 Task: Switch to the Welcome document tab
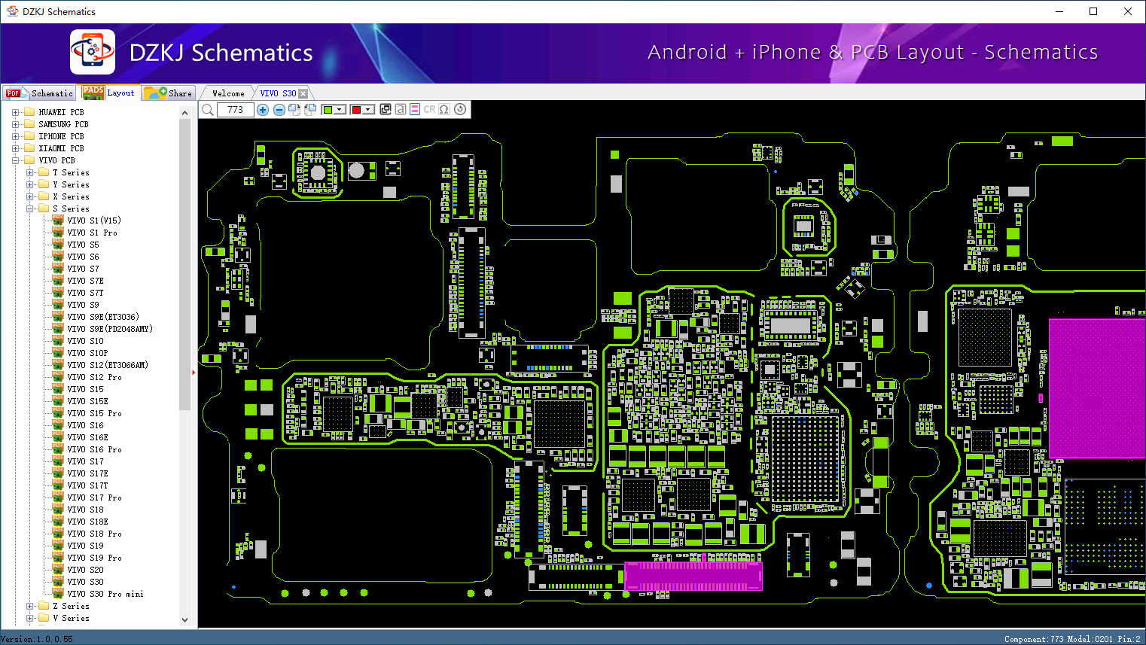228,93
